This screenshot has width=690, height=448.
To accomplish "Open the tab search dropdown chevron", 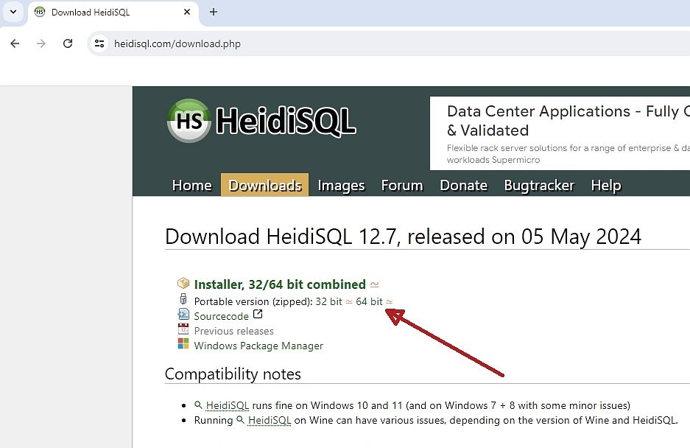I will [x=13, y=12].
